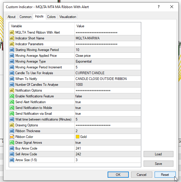This screenshot has width=181, height=182.
Task: Select the Gold ribbon color swatch
Action: click(x=77, y=137)
